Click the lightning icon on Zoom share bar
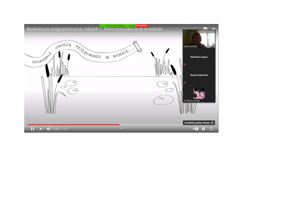The image size is (287, 202). pyautogui.click(x=101, y=26)
